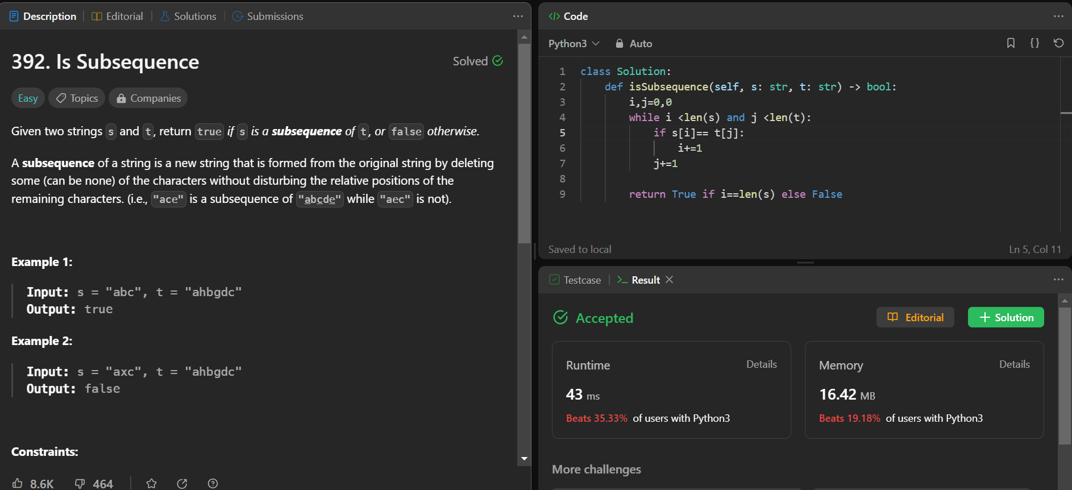Click the description panel scrollbar down arrow
Image resolution: width=1072 pixels, height=490 pixels.
point(524,458)
